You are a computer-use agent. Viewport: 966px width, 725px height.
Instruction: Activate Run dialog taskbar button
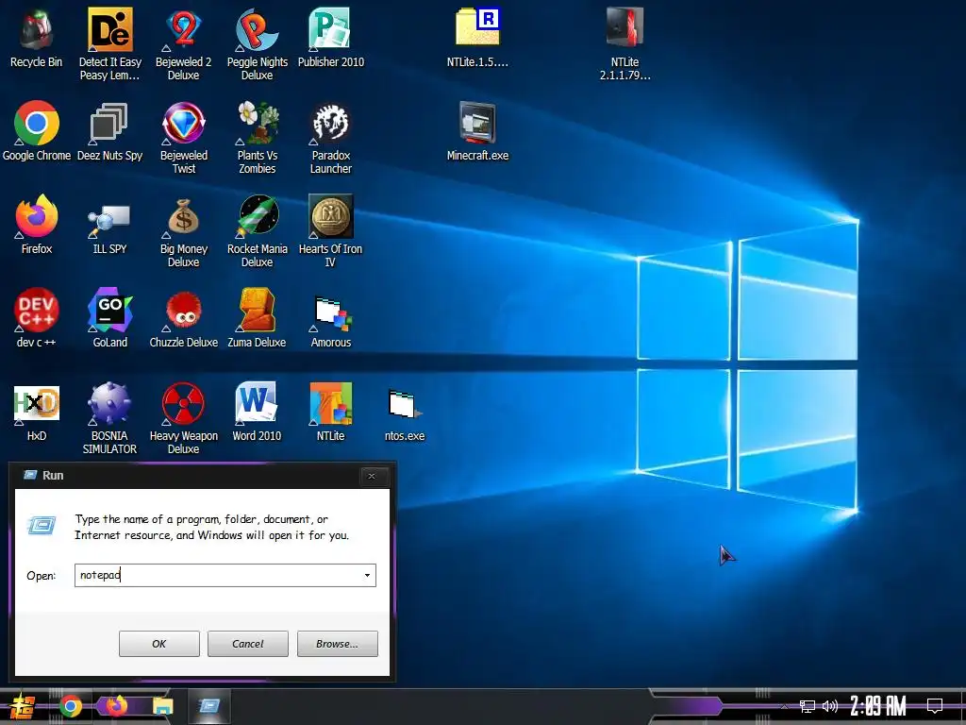click(x=208, y=706)
